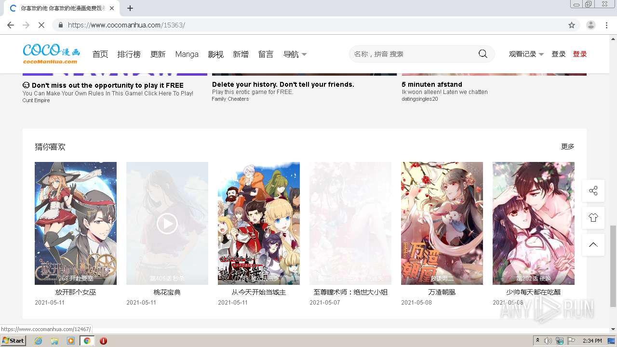Open the 放开那个女巫 cover thumbnail
The width and height of the screenshot is (617, 347).
tap(76, 223)
